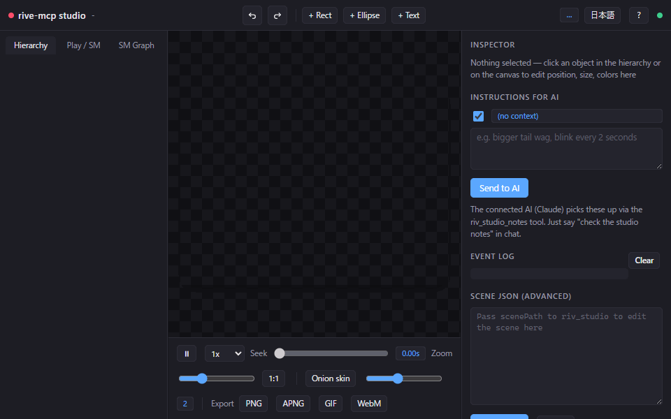Export as WebM
Screen dimensions: 671x419
coord(369,404)
